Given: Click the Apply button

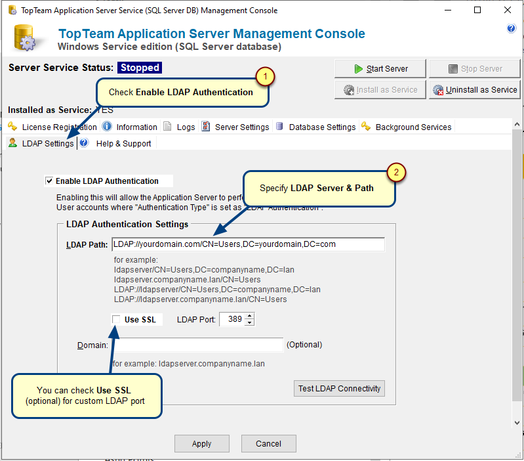Looking at the screenshot, I should 202,444.
